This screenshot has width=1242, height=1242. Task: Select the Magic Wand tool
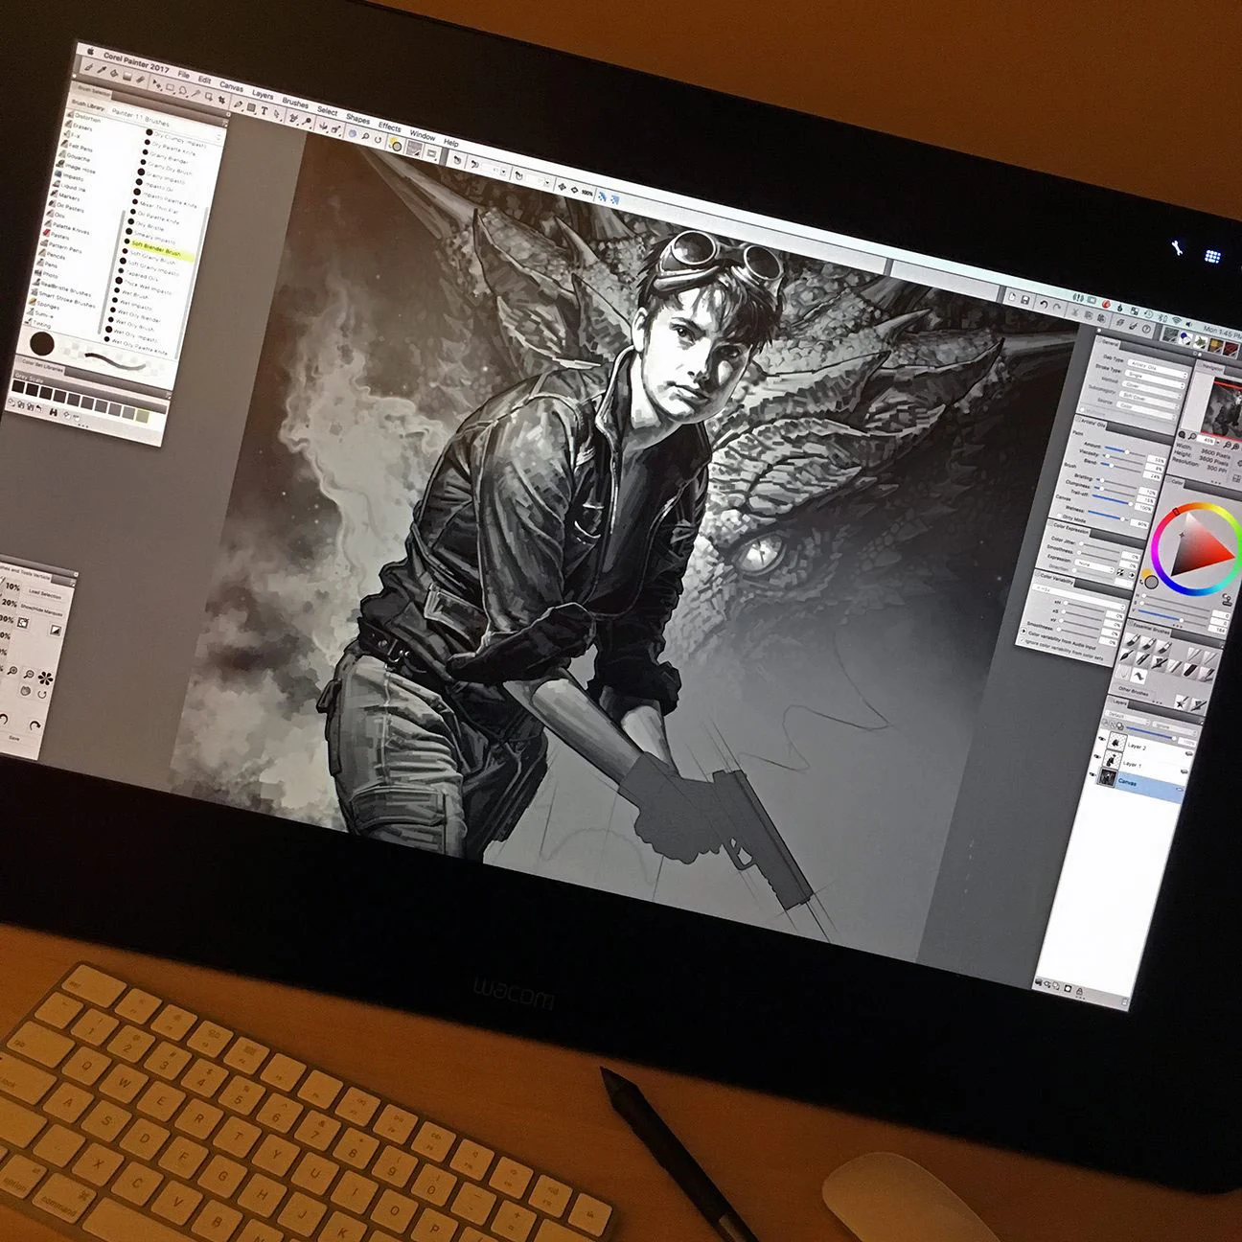195,93
